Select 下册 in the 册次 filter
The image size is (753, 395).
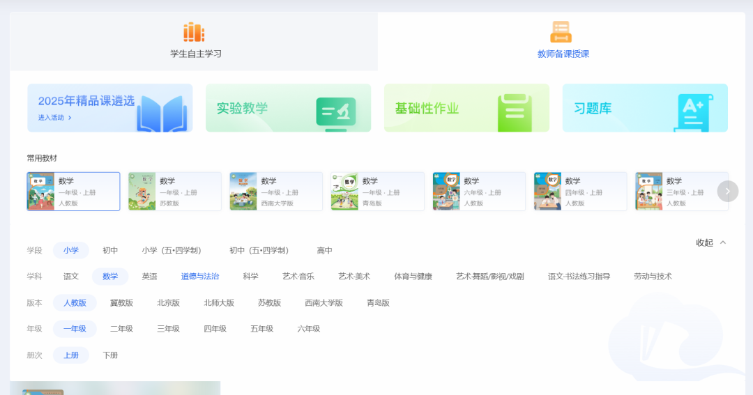(x=110, y=355)
